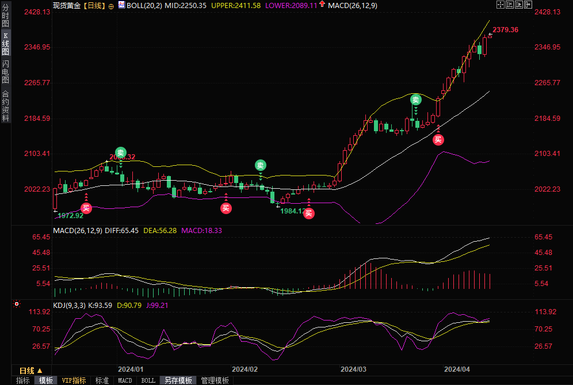
Task: Click the 另存模板 button
Action: (178, 380)
